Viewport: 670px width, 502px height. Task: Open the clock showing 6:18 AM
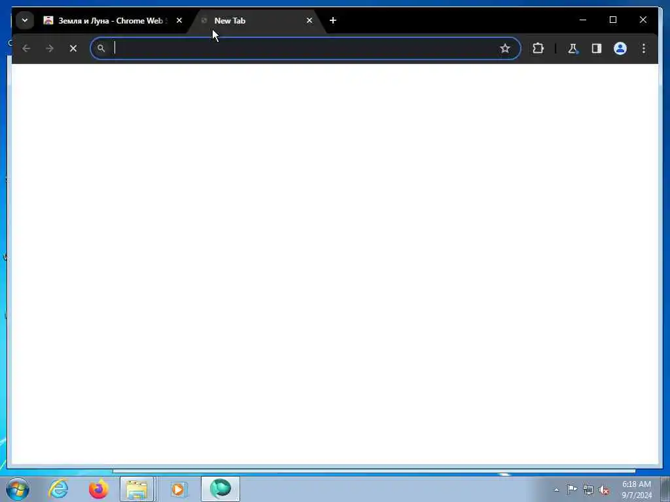[x=637, y=490]
